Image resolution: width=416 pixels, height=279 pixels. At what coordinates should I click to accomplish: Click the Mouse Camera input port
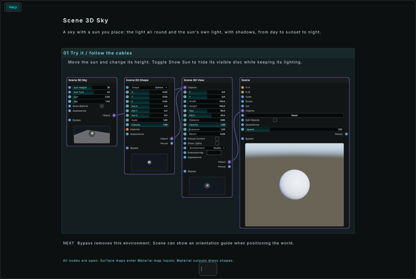pos(185,139)
